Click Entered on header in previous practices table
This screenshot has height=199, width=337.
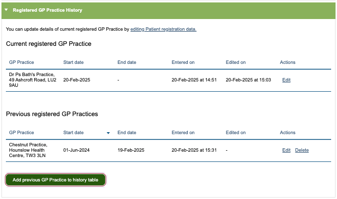coord(183,133)
